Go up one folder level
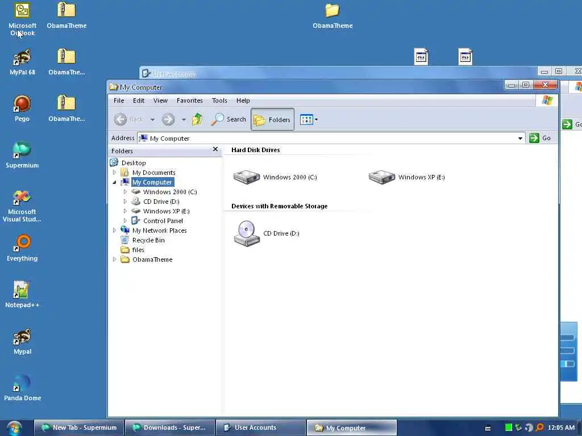The height and width of the screenshot is (436, 582). point(197,119)
